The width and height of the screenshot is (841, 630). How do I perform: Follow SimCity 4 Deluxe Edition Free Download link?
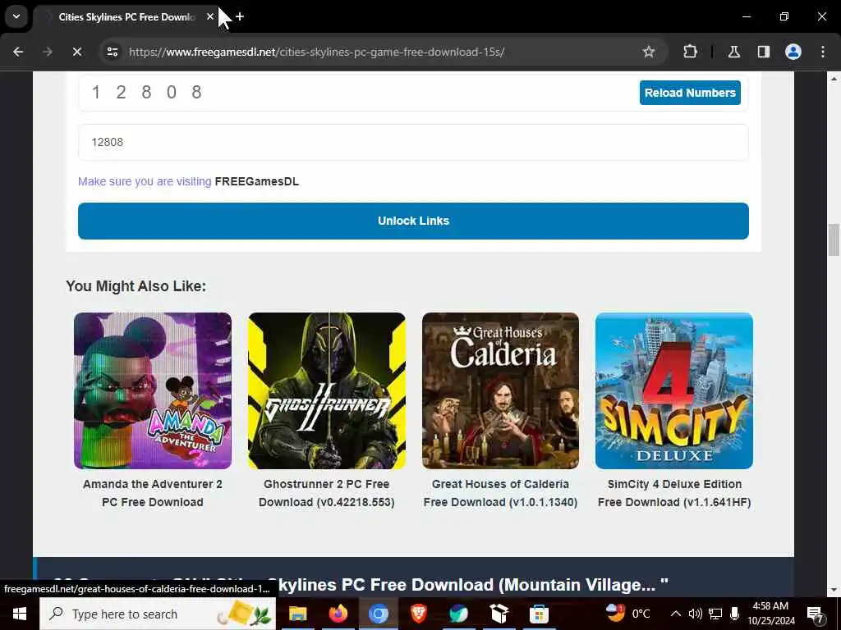[x=674, y=493]
